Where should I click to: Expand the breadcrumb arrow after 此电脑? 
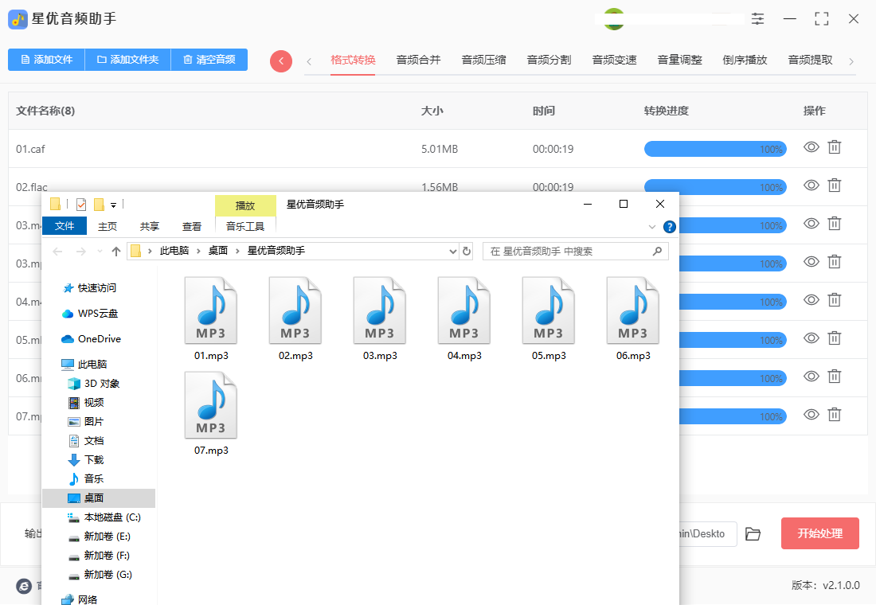pyautogui.click(x=198, y=252)
